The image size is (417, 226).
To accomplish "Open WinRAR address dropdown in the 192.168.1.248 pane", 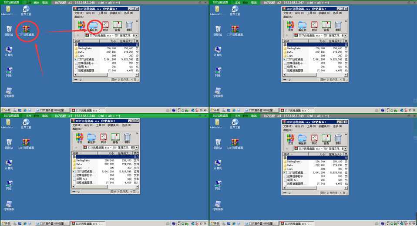I will pyautogui.click(x=136, y=148).
